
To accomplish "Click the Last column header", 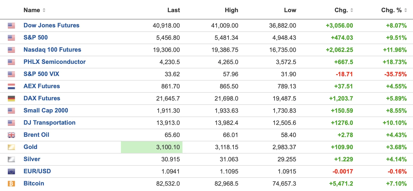I will 174,10.
